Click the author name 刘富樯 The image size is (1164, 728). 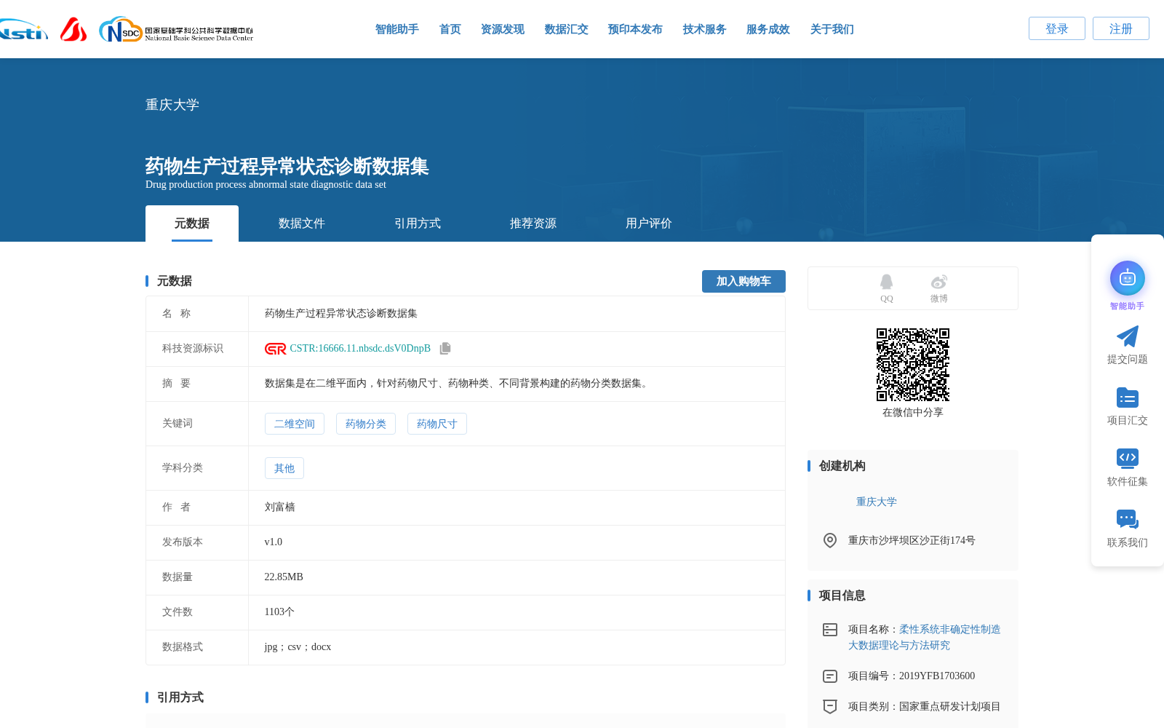pyautogui.click(x=280, y=507)
